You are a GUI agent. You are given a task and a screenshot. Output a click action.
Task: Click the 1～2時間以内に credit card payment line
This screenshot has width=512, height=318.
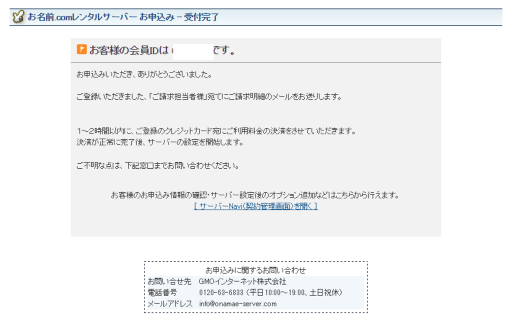tap(216, 131)
